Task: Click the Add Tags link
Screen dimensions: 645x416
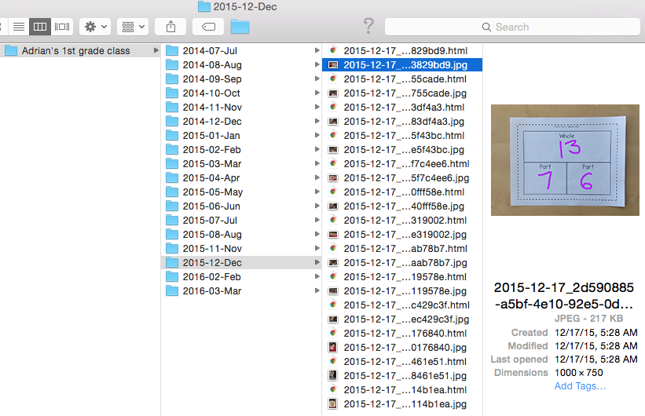Action: click(580, 386)
